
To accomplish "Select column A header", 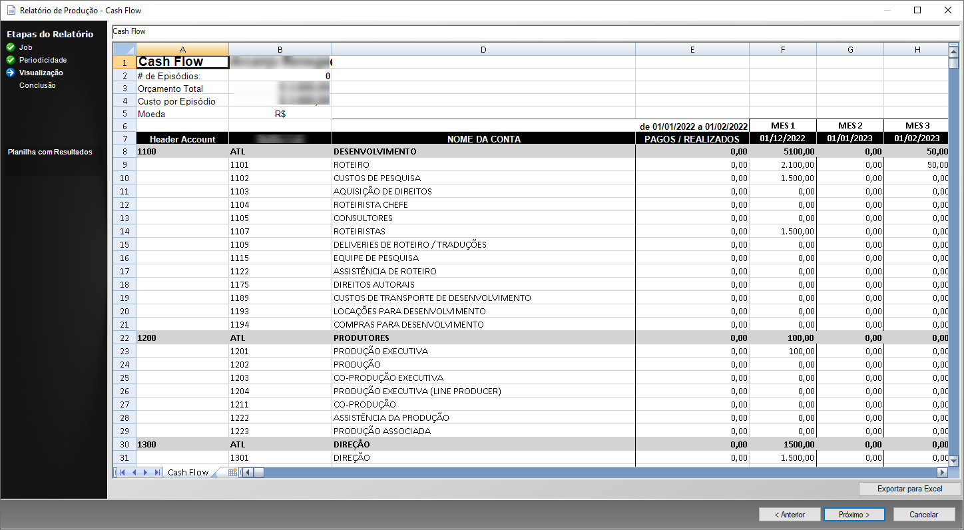I will click(182, 49).
